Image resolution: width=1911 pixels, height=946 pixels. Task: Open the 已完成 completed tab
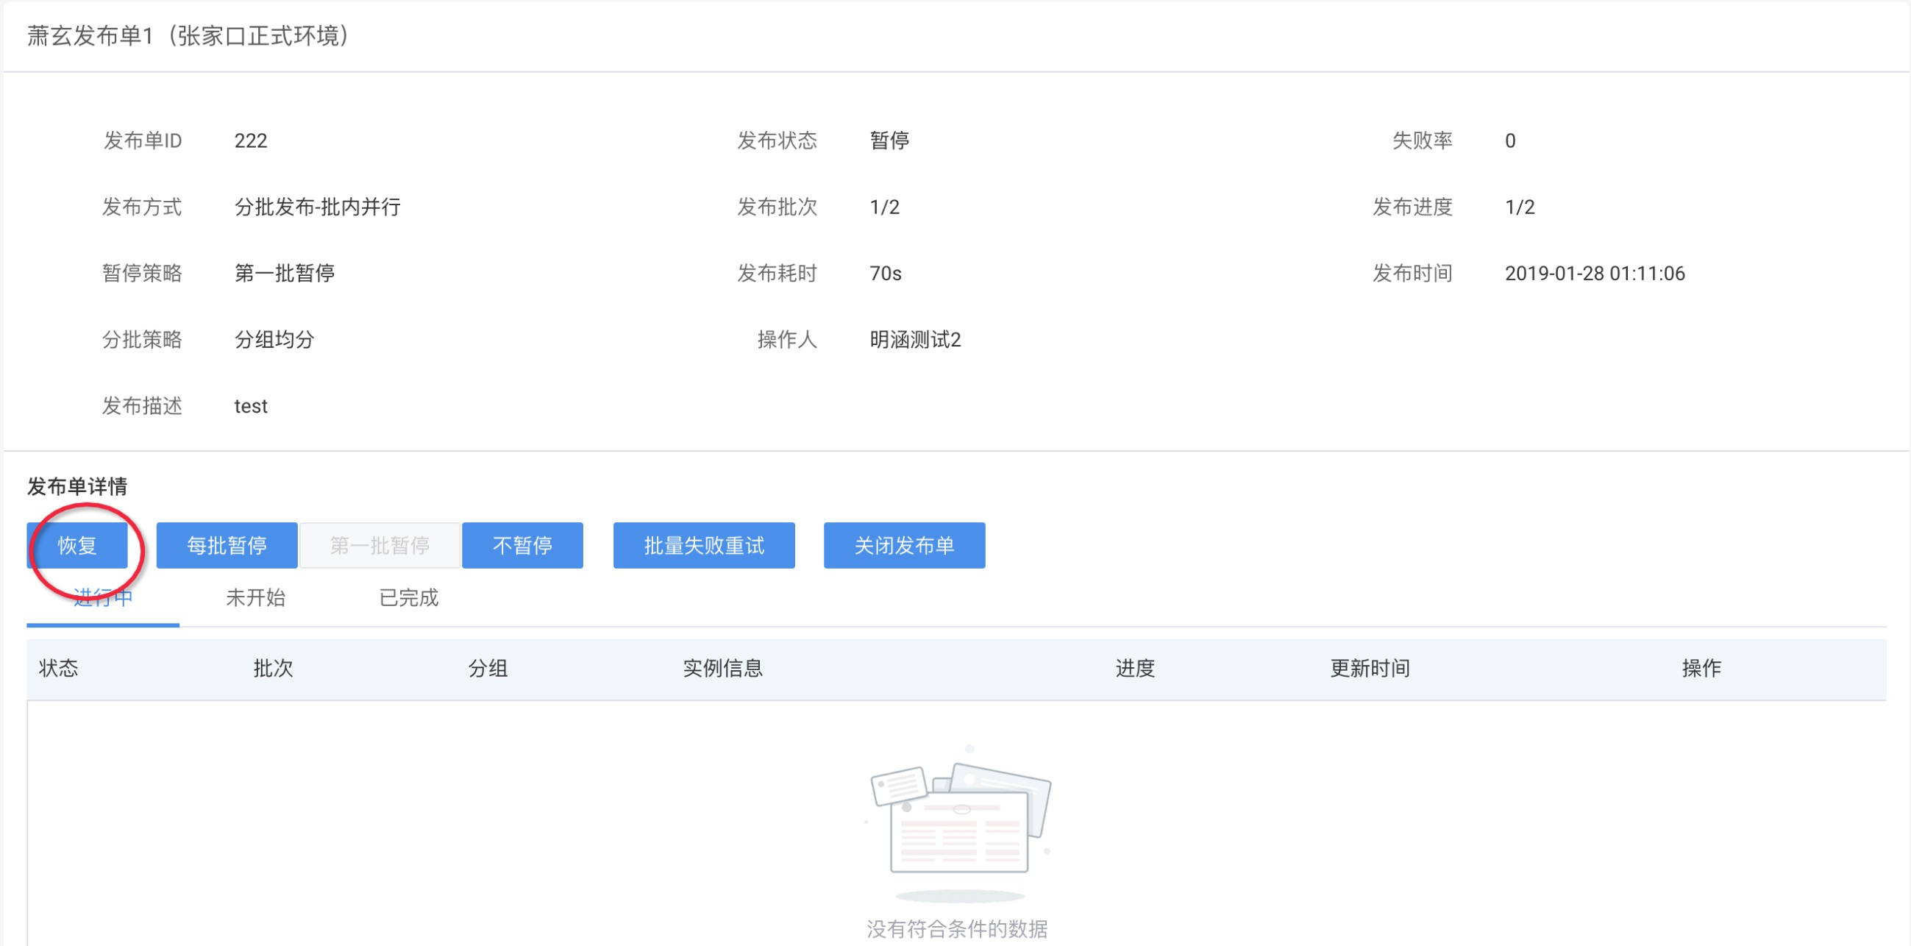[x=408, y=598]
